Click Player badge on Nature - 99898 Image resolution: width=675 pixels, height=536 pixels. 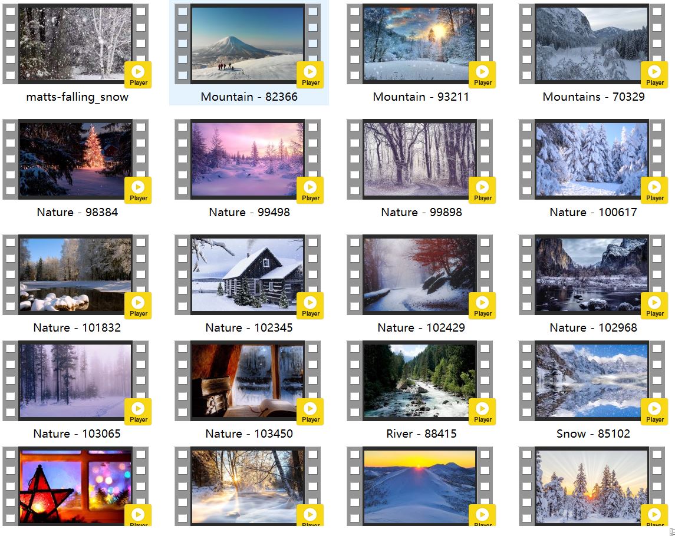(482, 190)
